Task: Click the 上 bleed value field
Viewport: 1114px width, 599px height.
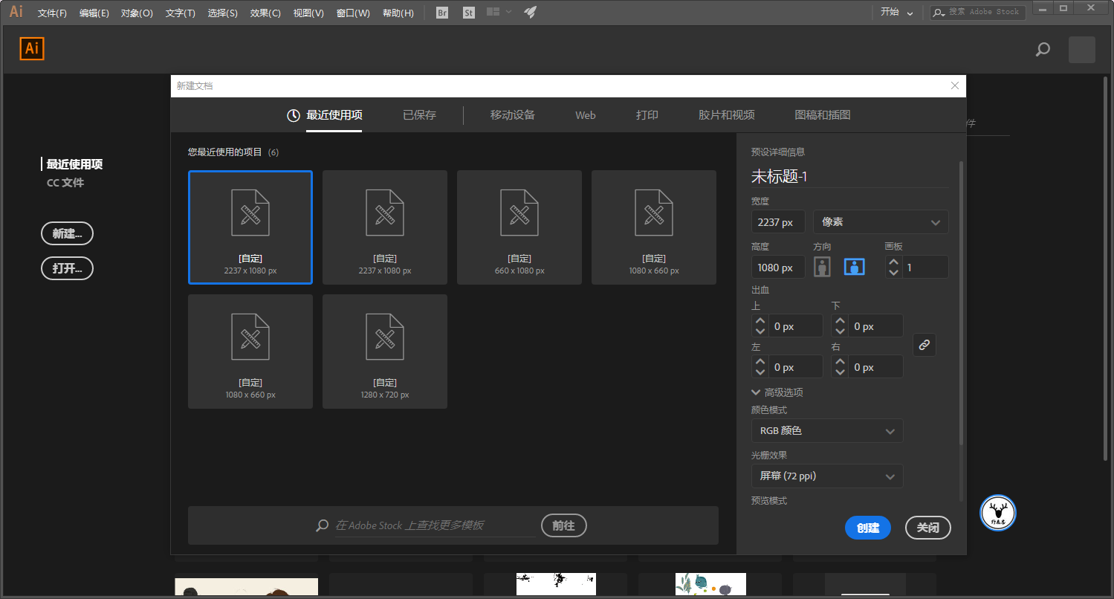Action: (796, 326)
